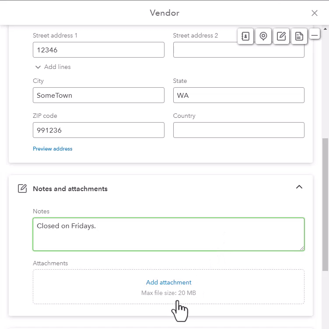The width and height of the screenshot is (329, 329).
Task: Click the Notes and attachments pencil icon
Action: tap(22, 188)
